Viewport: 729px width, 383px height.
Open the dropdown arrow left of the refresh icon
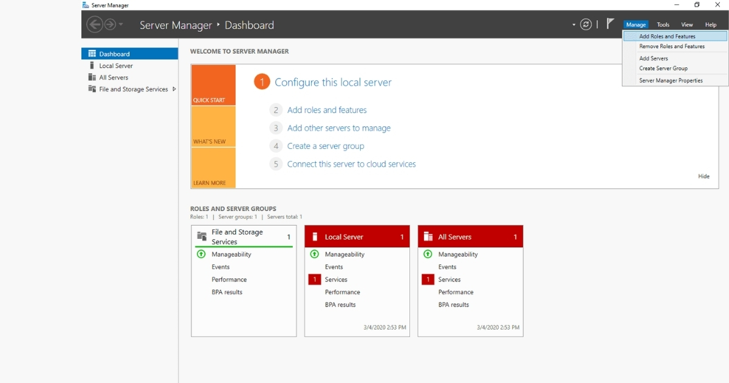tap(573, 24)
